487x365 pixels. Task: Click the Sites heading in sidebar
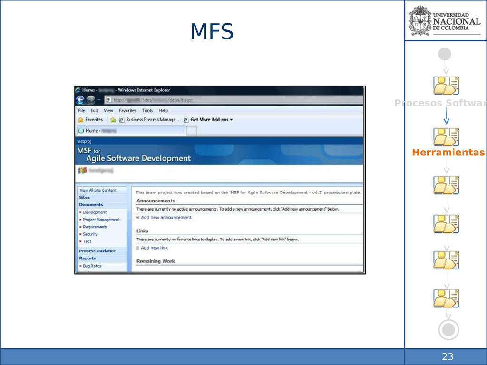point(84,197)
